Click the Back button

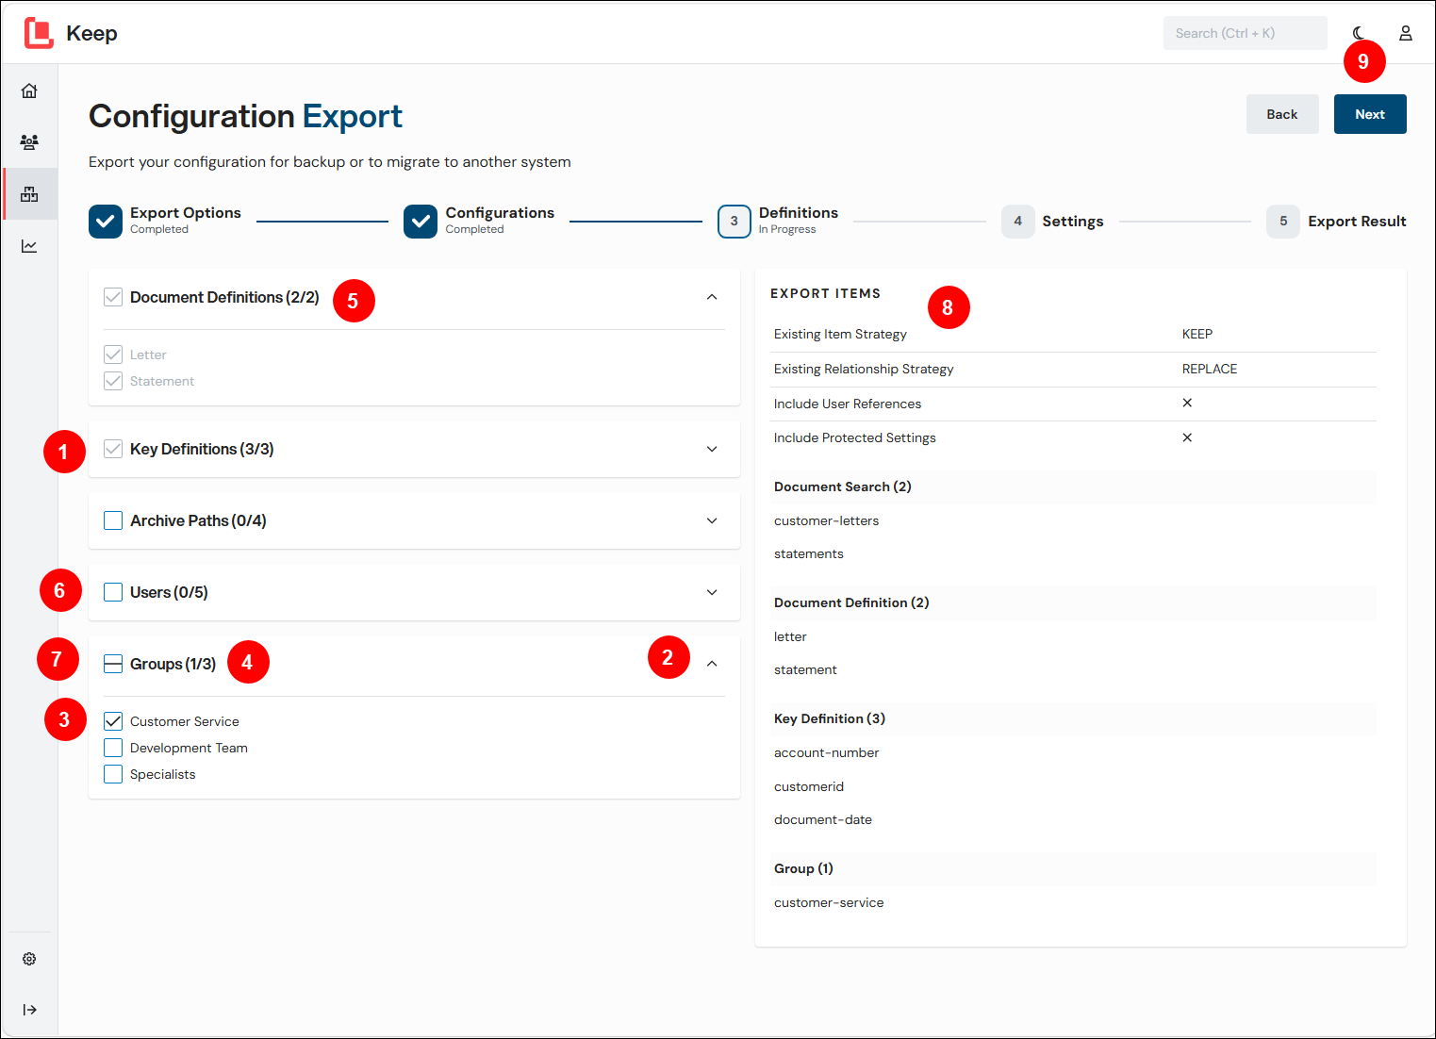(1282, 114)
